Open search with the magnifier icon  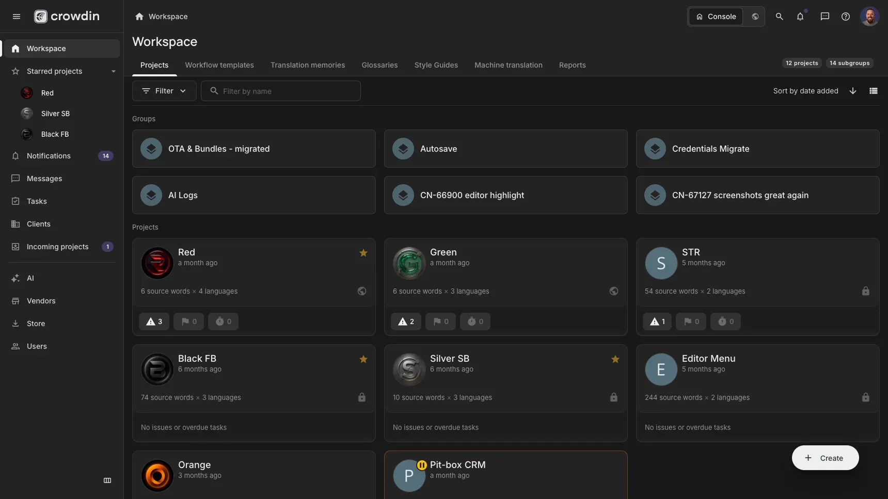point(780,17)
